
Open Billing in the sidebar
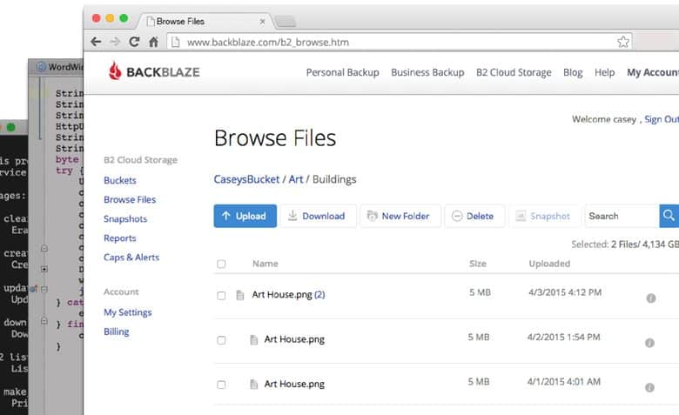[116, 331]
